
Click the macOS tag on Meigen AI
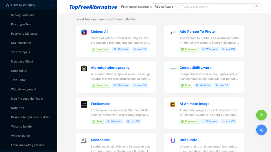[140, 49]
